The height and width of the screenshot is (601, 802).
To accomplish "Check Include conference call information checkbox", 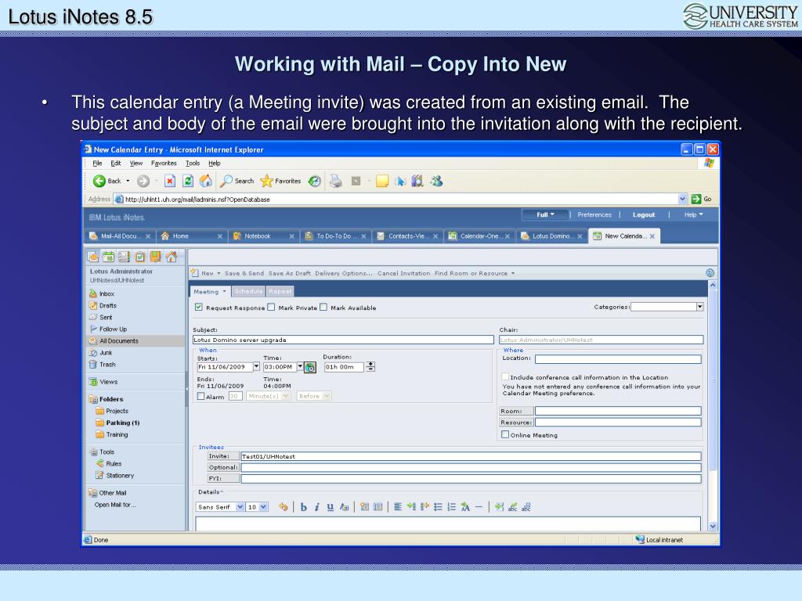I will pos(505,376).
